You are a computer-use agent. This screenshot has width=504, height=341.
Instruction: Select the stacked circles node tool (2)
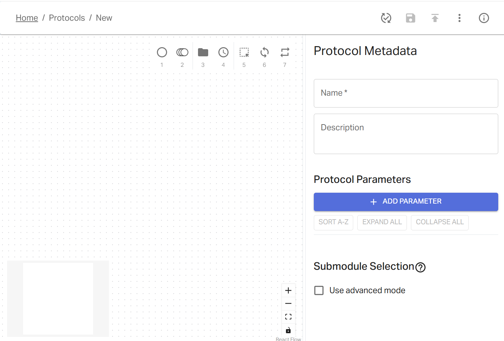point(182,52)
